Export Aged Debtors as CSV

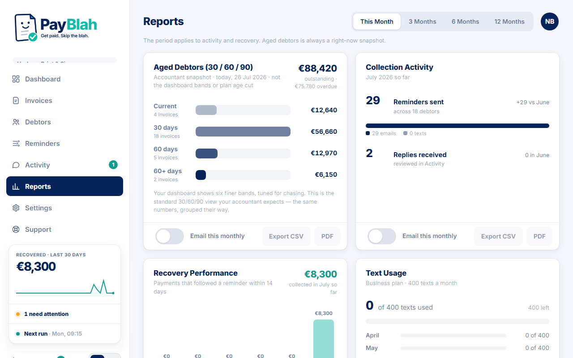tap(286, 236)
